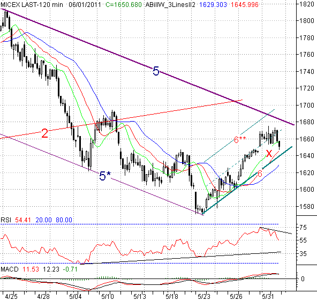Click the red trendline label 2
The image size is (317, 301).
(x=45, y=133)
